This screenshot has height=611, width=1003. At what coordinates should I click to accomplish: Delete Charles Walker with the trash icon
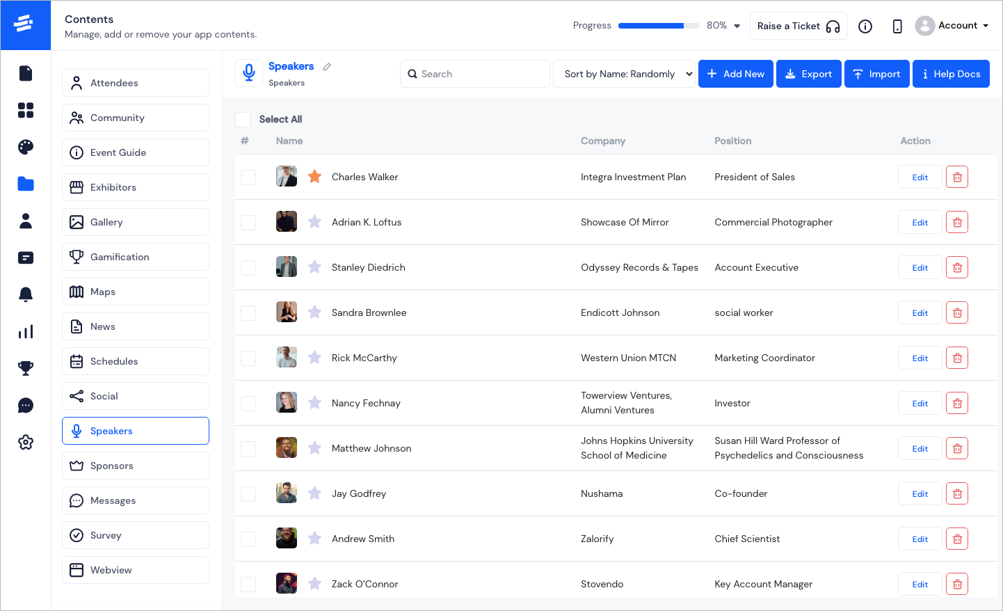957,177
